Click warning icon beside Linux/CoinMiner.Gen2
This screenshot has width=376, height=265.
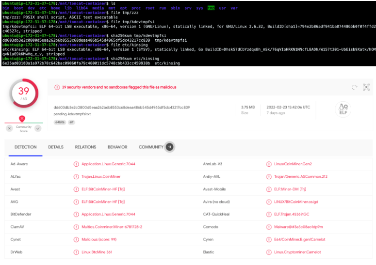(269, 164)
